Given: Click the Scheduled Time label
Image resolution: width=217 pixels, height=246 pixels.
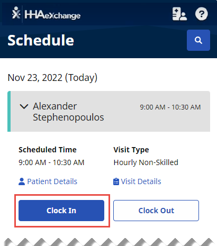Looking at the screenshot, I should click(x=48, y=150).
